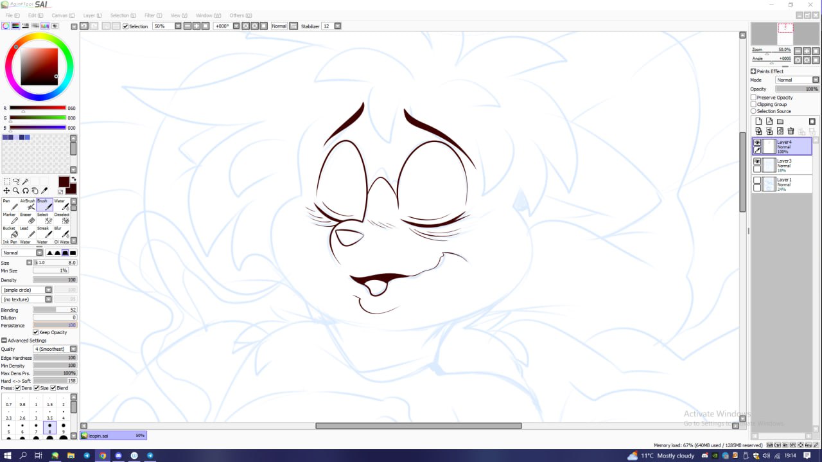Click the red R channel slider
The width and height of the screenshot is (822, 462).
point(37,108)
